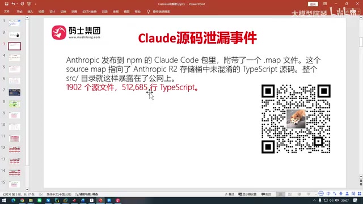Select the QR code image on slide
The image size is (363, 204).
pos(296,119)
